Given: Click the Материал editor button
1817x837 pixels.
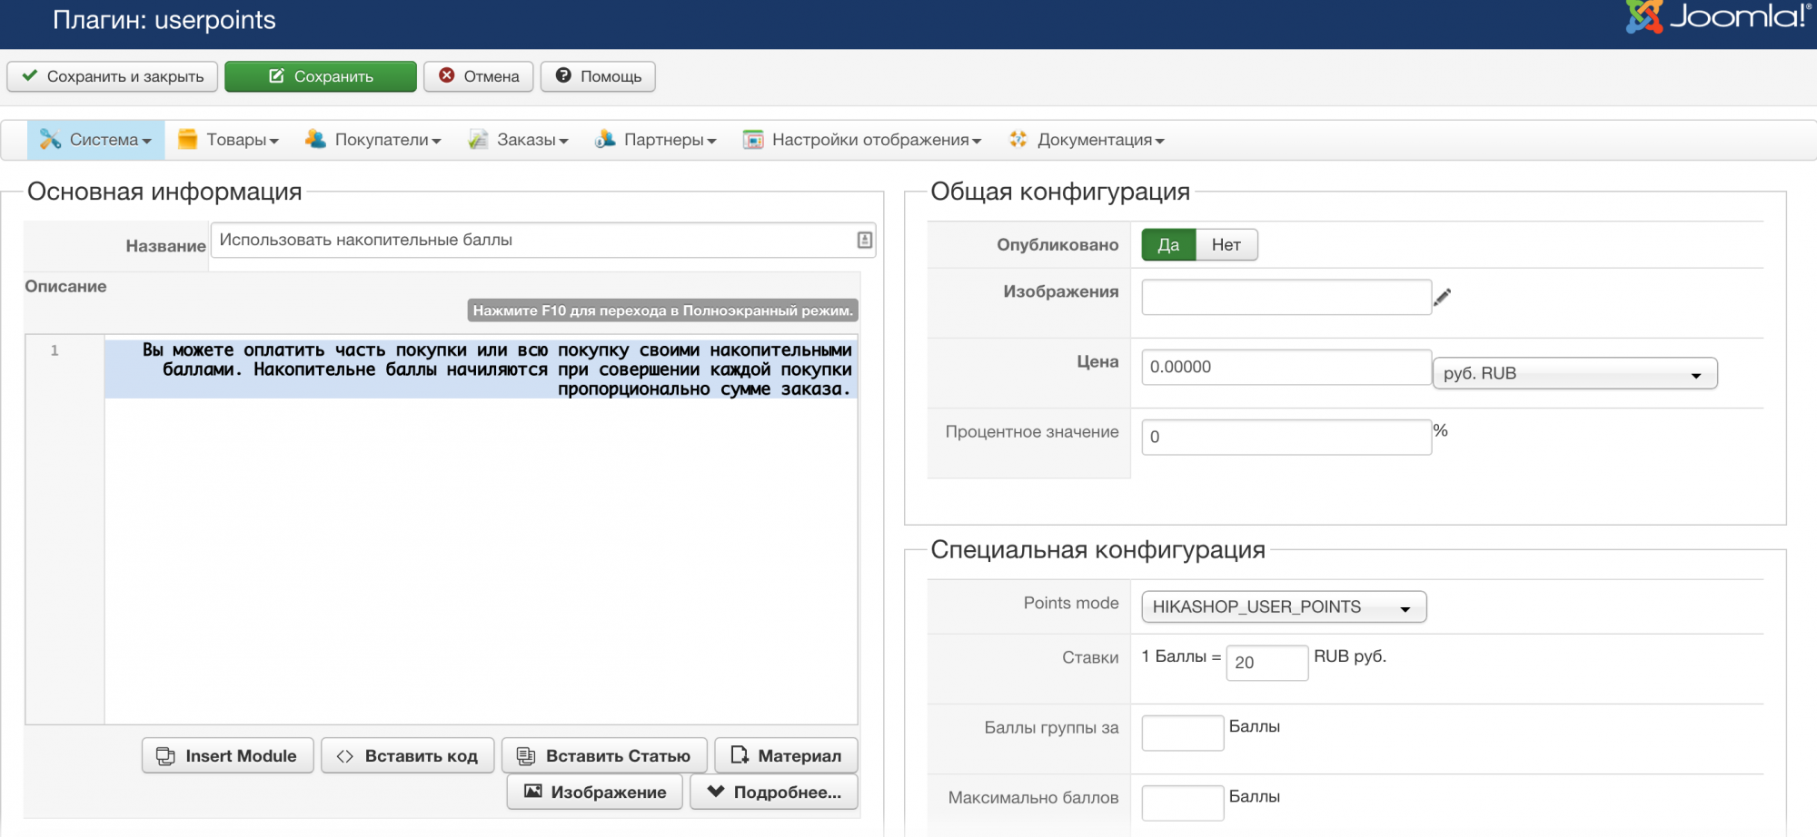Looking at the screenshot, I should (786, 756).
